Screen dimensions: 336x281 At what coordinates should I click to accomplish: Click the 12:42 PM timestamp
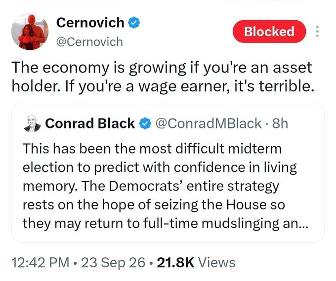tap(41, 262)
